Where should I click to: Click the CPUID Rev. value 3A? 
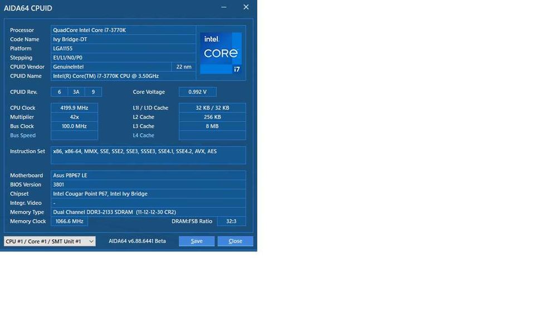pos(76,92)
